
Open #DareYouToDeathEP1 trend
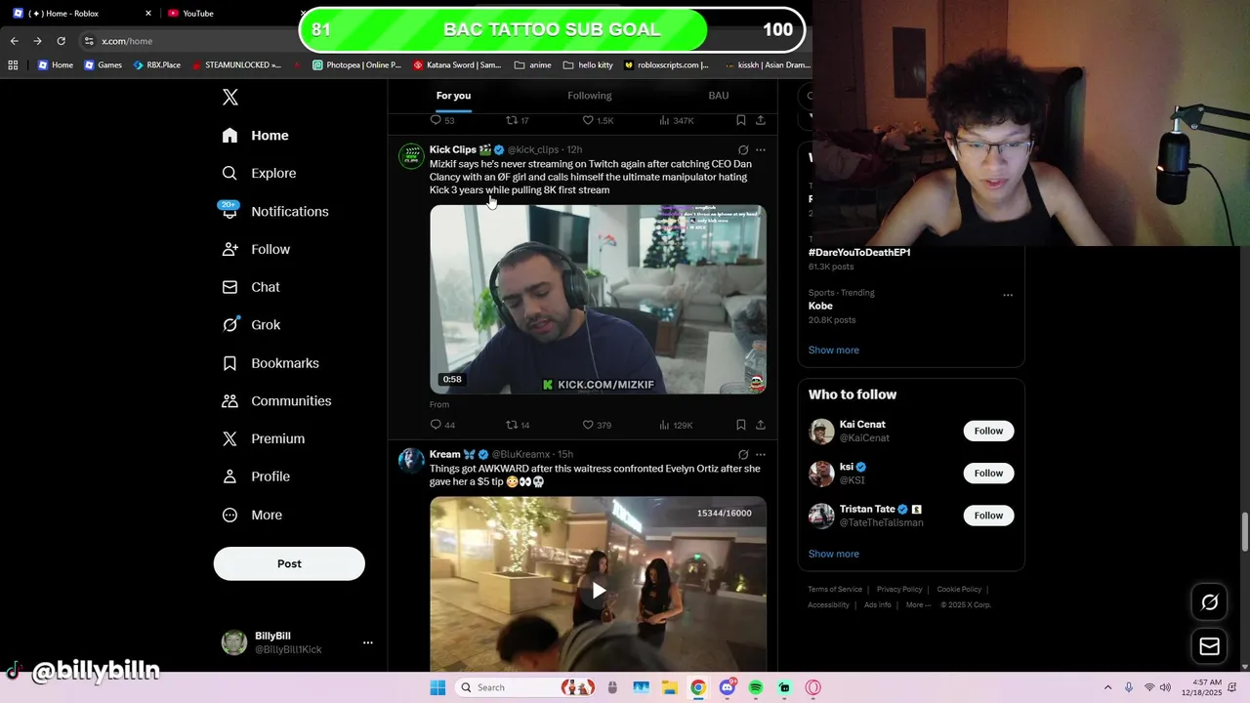859,252
